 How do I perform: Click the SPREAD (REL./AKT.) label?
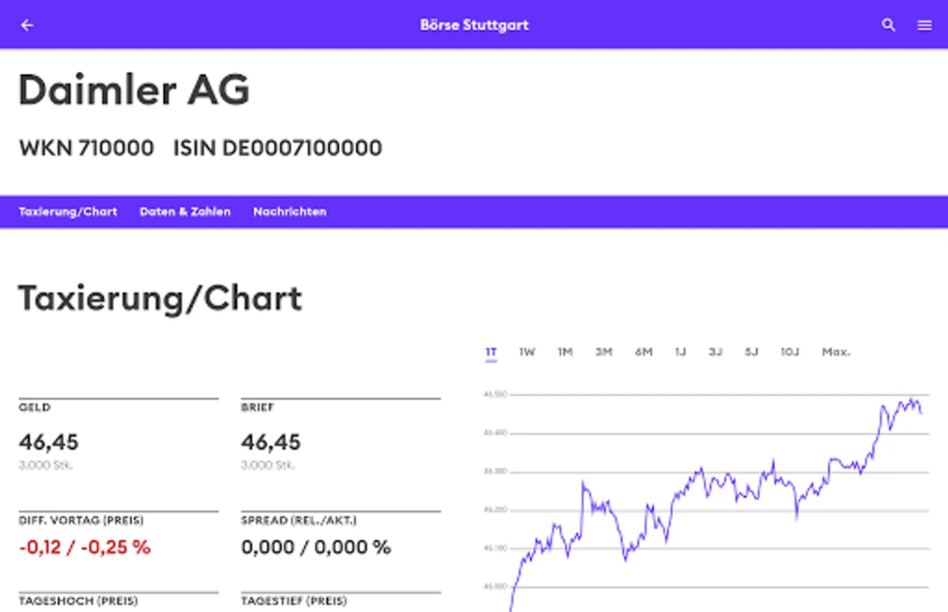(x=299, y=520)
